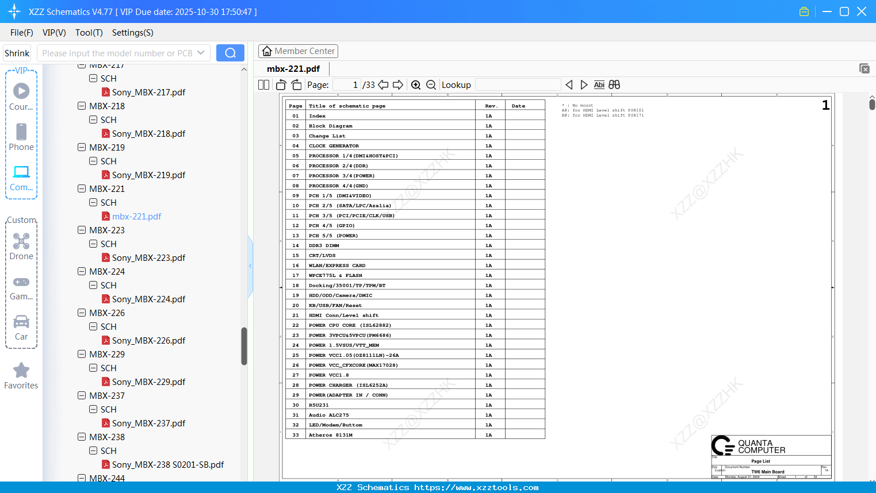This screenshot has width=876, height=493.
Task: Open Sony_MBX-217.pdf from the tree
Action: [148, 92]
